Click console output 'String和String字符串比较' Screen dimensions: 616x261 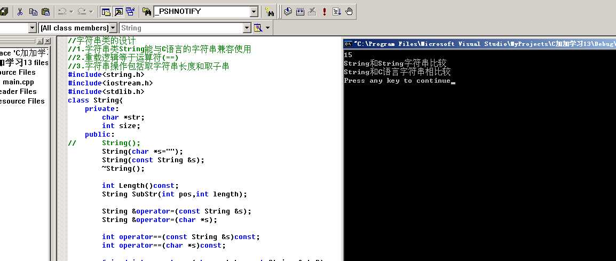pos(395,64)
